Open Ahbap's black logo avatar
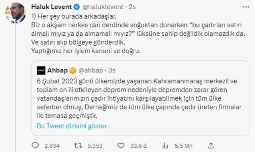 41,70
